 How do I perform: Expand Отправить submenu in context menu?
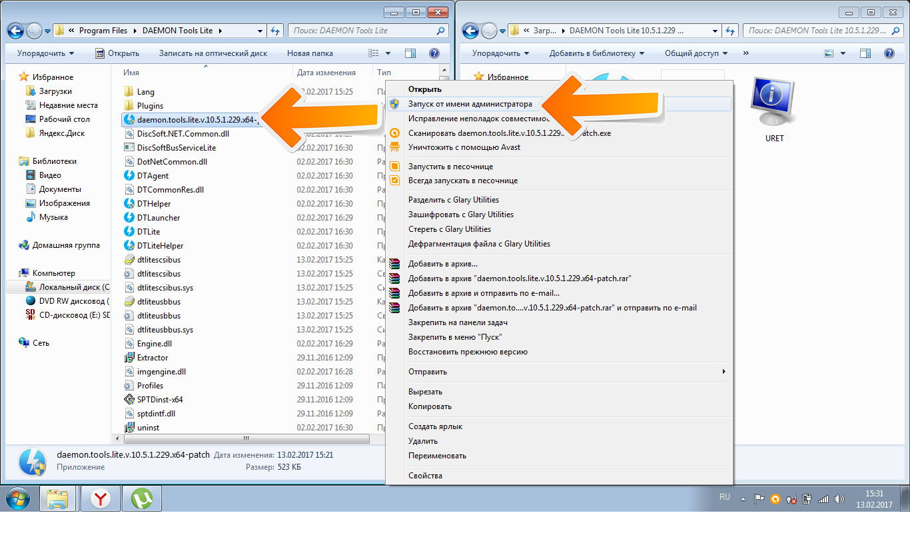[x=560, y=372]
